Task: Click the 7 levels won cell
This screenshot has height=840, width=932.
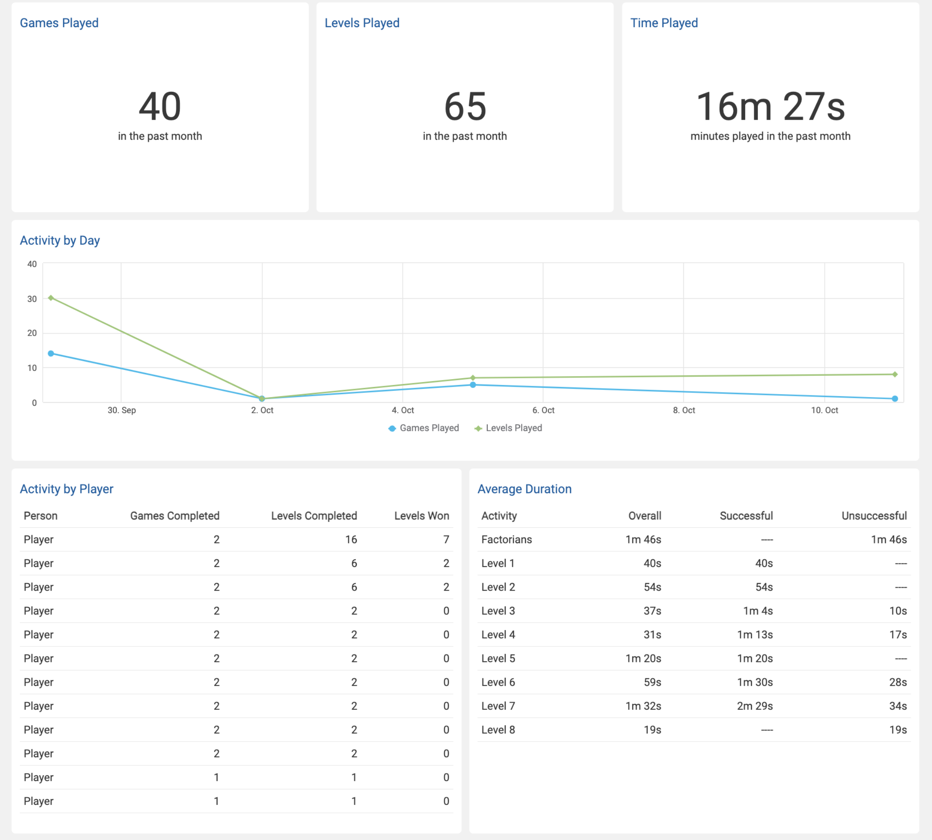Action: click(446, 540)
